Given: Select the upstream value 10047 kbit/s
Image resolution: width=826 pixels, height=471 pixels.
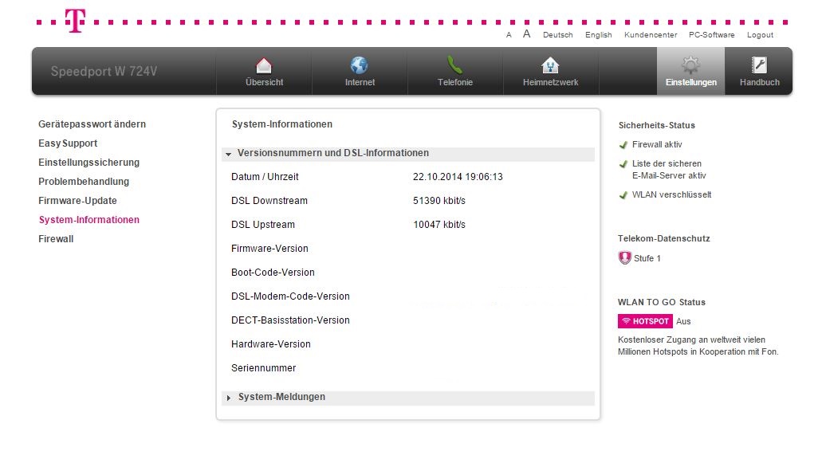Looking at the screenshot, I should [439, 225].
